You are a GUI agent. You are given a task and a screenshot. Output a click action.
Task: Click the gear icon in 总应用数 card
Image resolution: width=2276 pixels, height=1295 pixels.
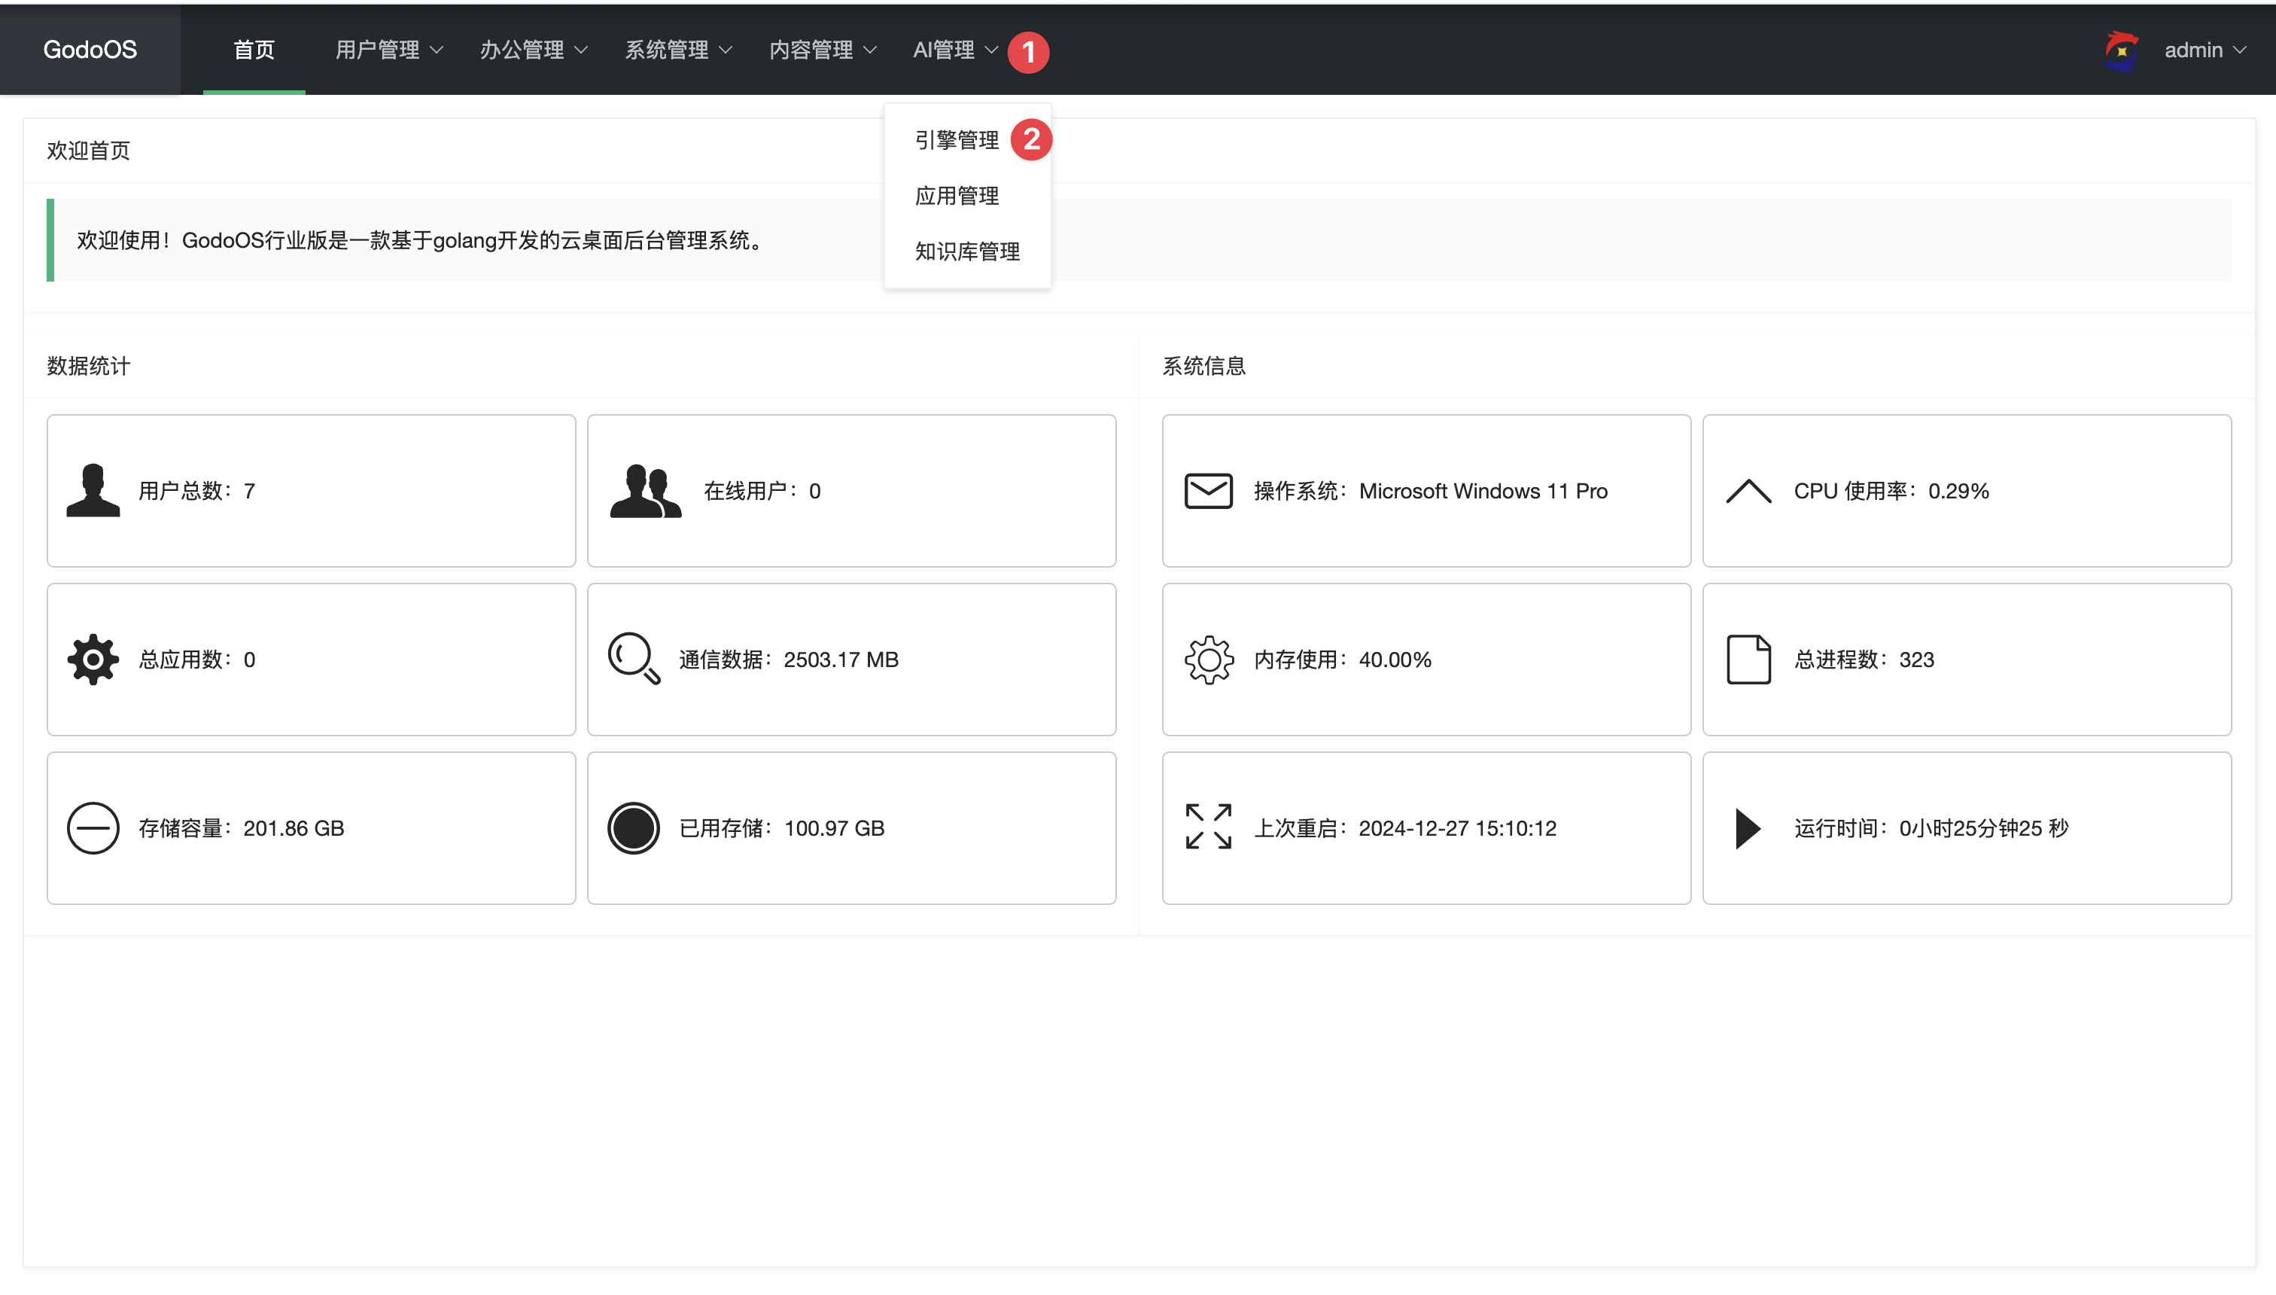coord(93,659)
